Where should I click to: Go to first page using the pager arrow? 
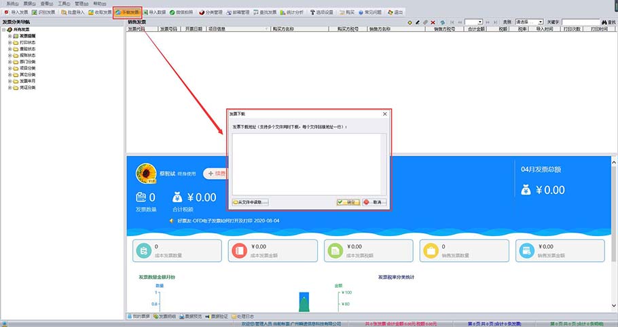click(x=452, y=22)
